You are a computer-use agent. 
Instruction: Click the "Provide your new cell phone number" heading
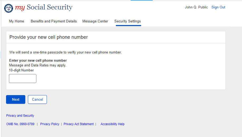click(x=49, y=37)
